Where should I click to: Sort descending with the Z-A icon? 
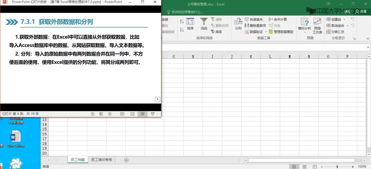tap(182, 30)
